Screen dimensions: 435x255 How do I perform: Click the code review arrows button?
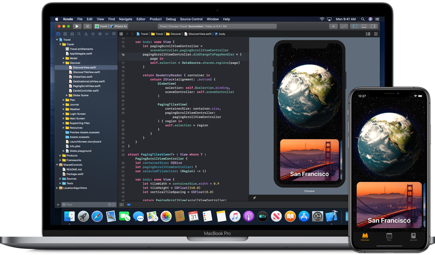pos(344,26)
